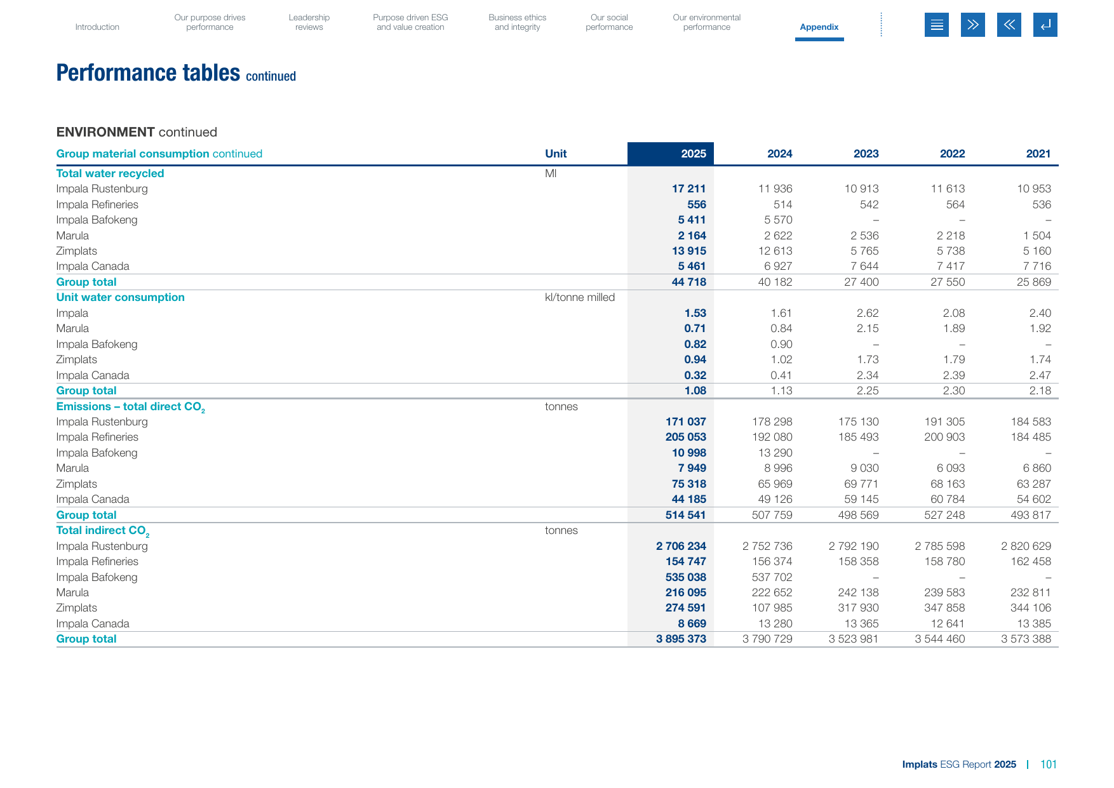Click indirect CO2 group total 3 895 373
The height and width of the screenshot is (788, 1114).
point(681,639)
